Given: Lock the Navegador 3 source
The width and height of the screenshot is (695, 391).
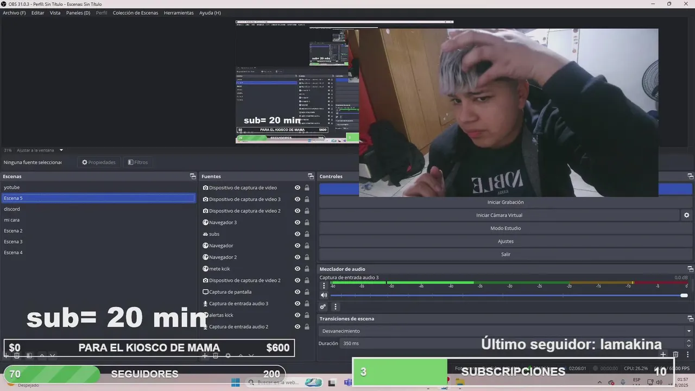Looking at the screenshot, I should [307, 222].
